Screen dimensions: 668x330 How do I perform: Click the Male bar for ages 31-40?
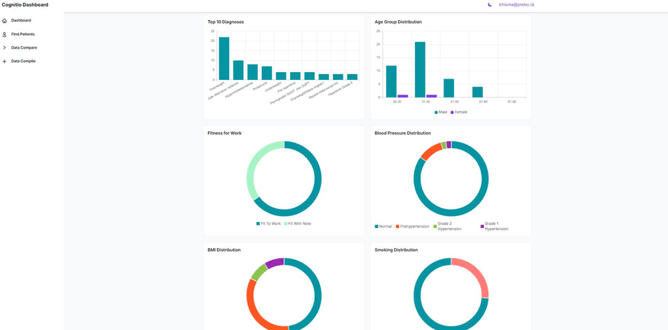pyautogui.click(x=420, y=70)
